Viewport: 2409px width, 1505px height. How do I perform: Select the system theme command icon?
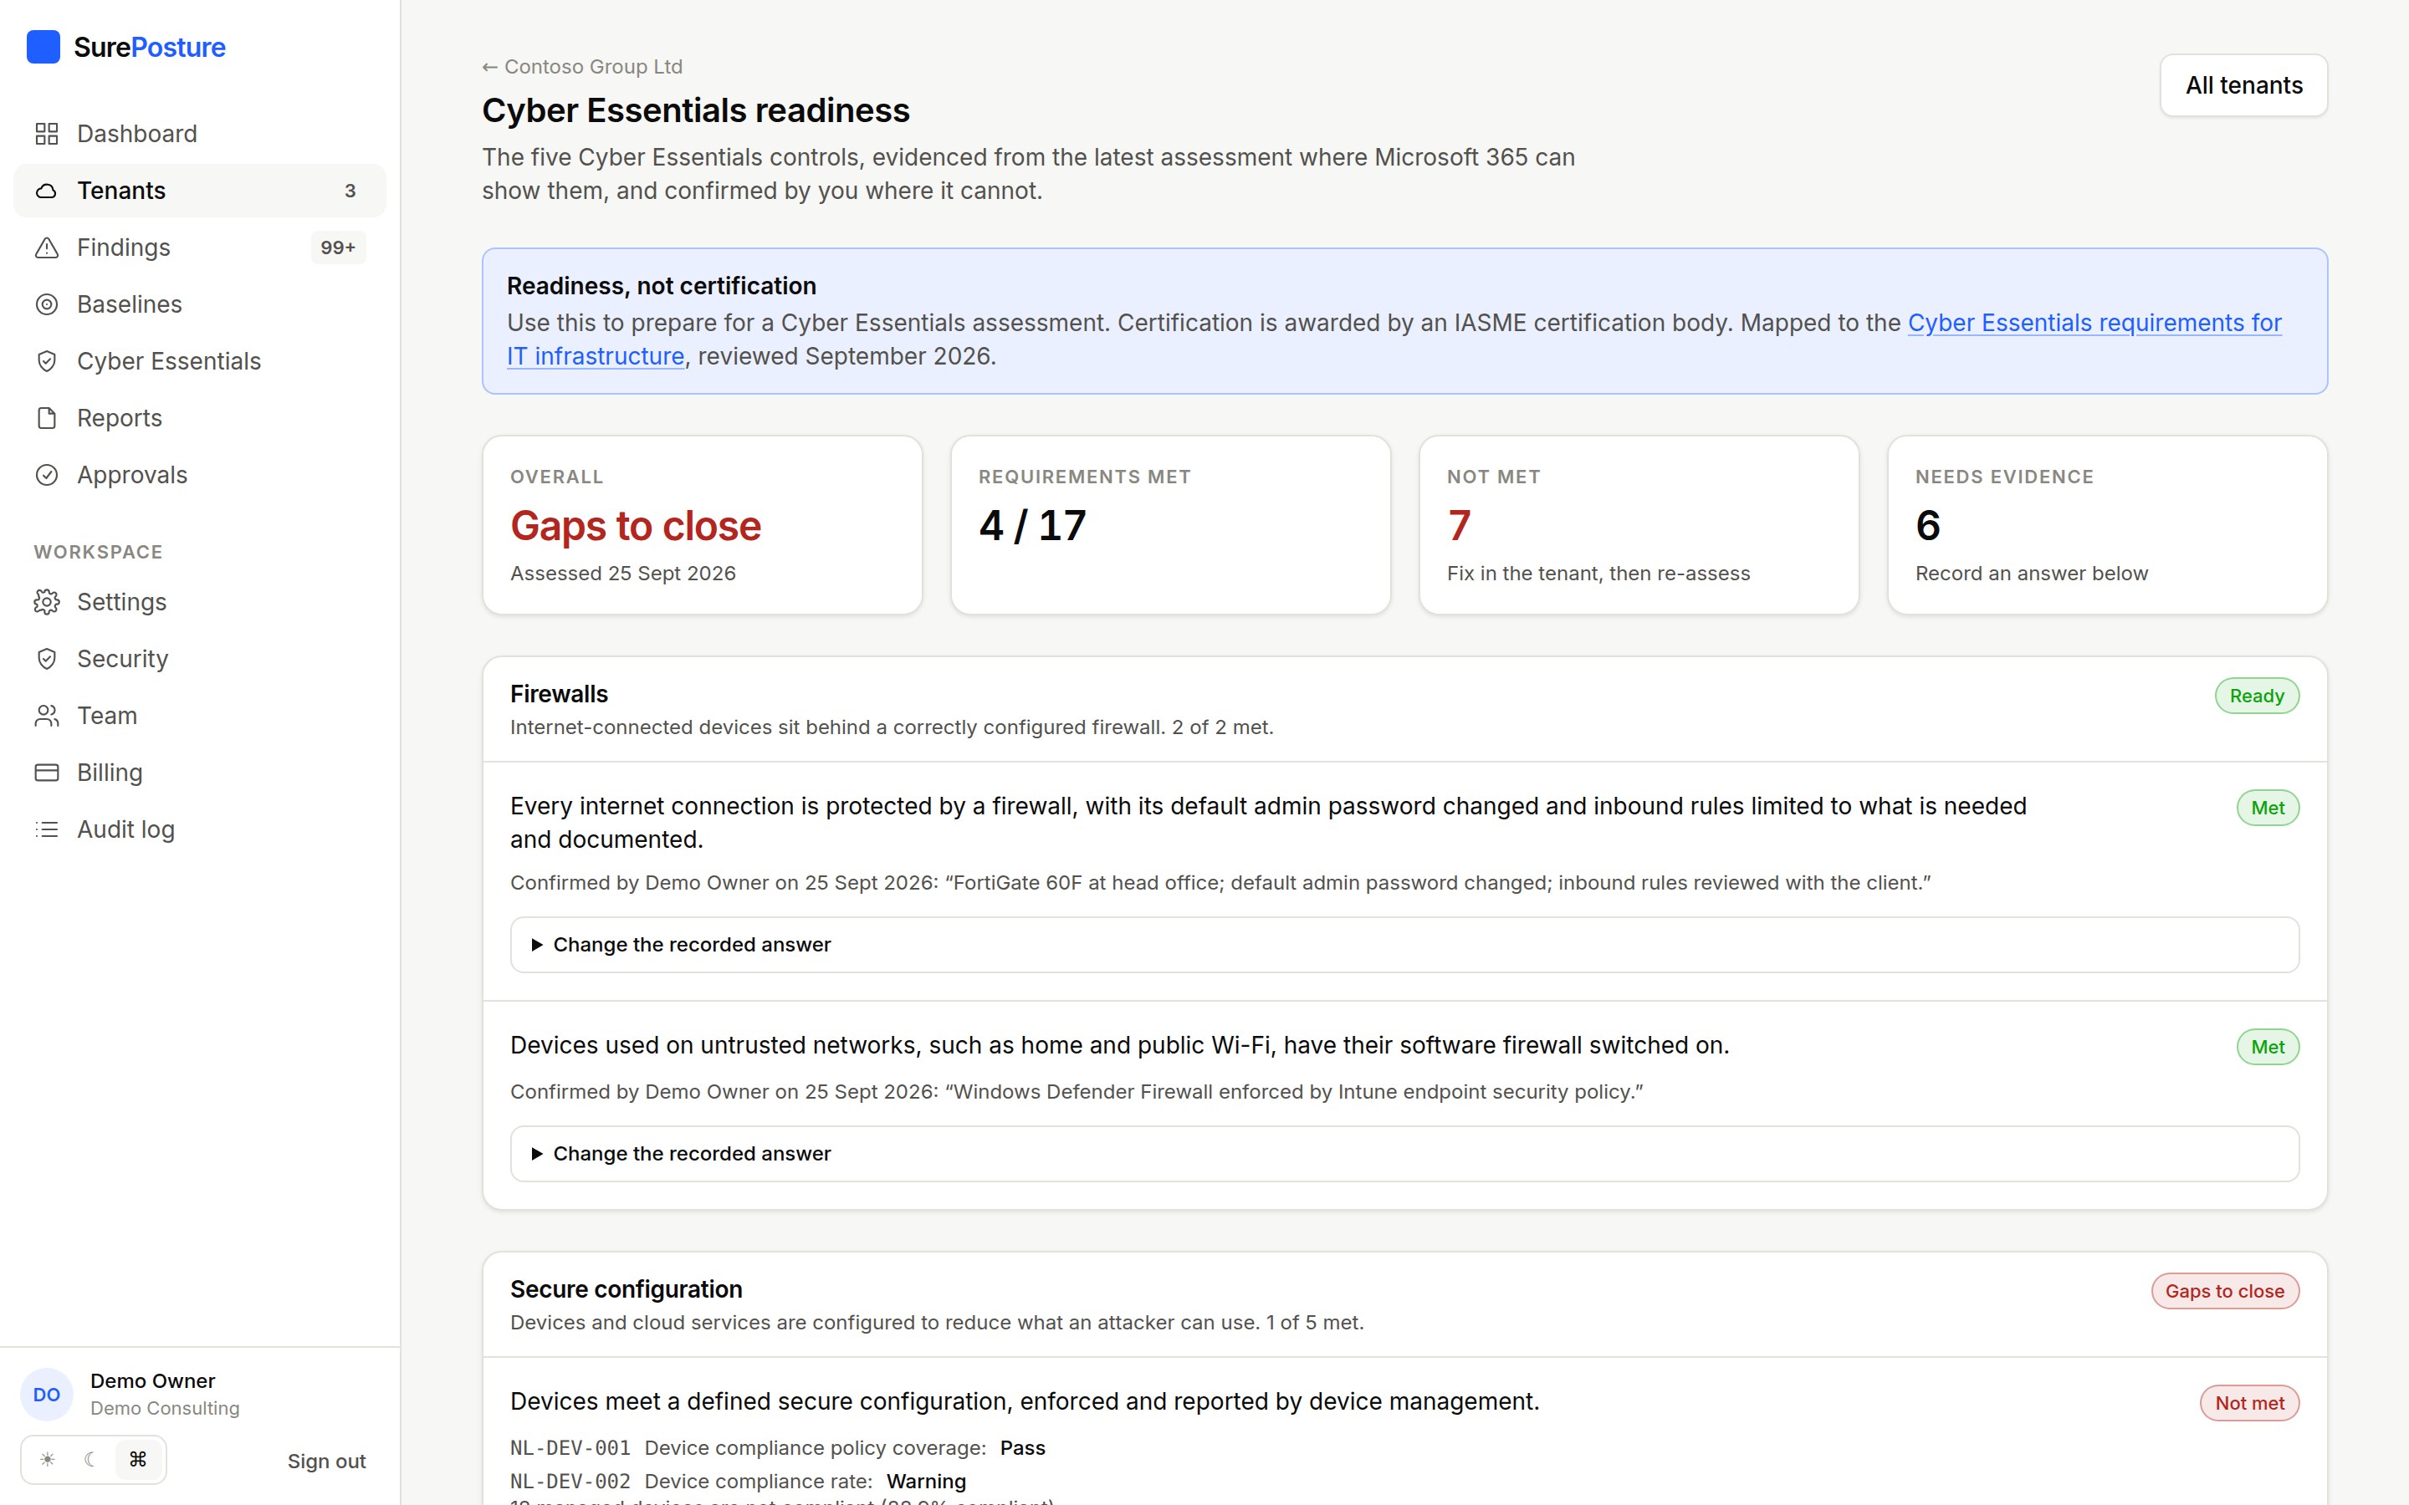(x=138, y=1459)
